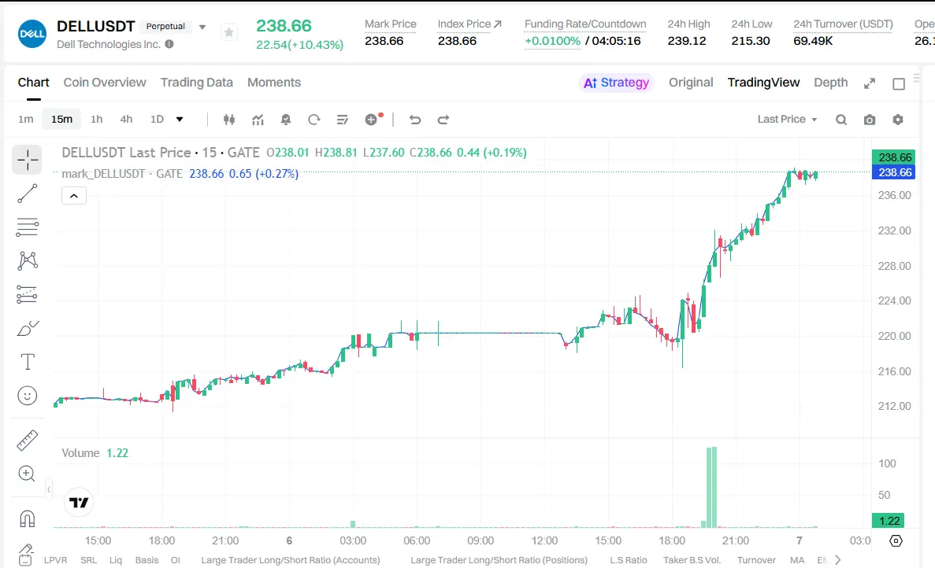Open the Last Price dropdown

pyautogui.click(x=787, y=119)
